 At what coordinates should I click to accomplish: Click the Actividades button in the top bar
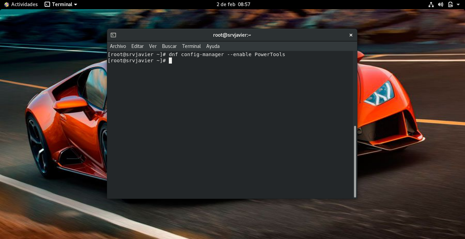pos(21,4)
